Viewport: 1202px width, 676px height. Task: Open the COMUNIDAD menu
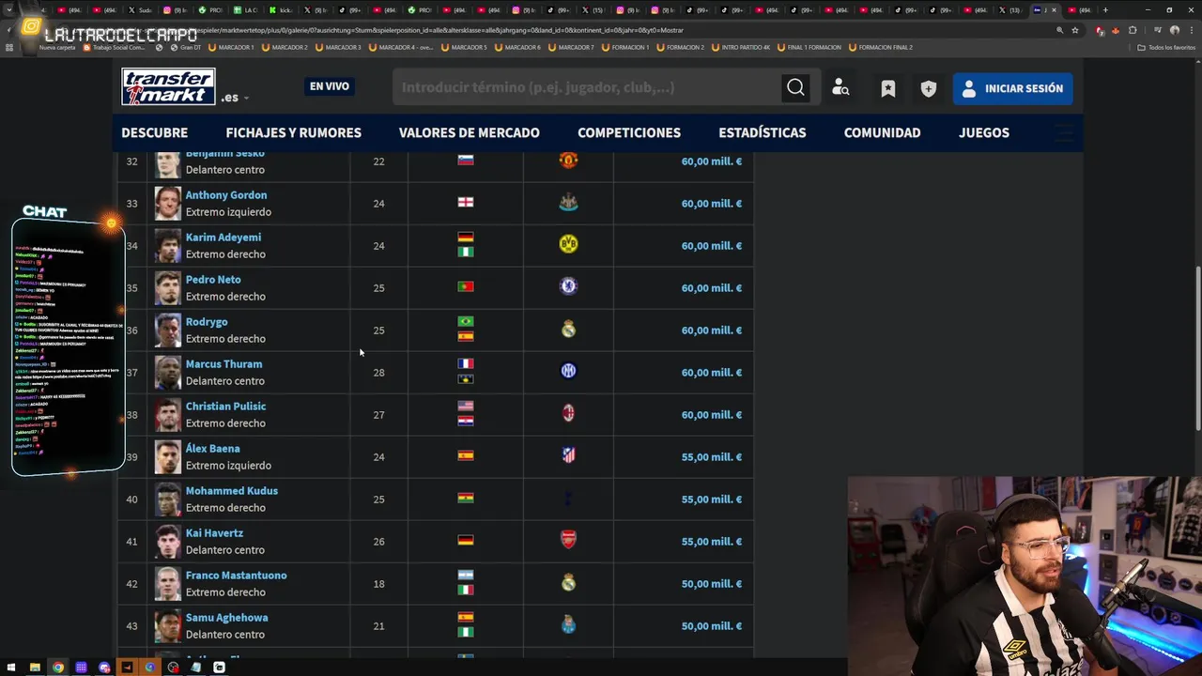coord(882,132)
